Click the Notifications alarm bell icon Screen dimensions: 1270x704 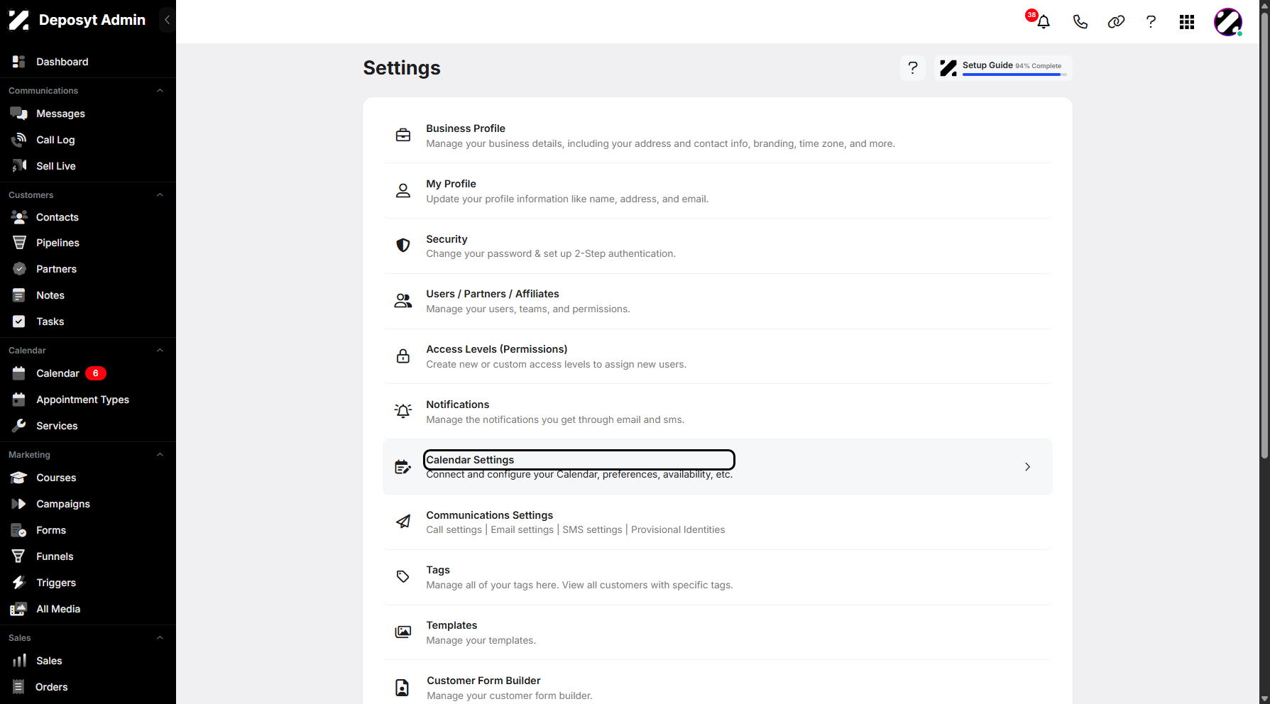click(x=403, y=411)
